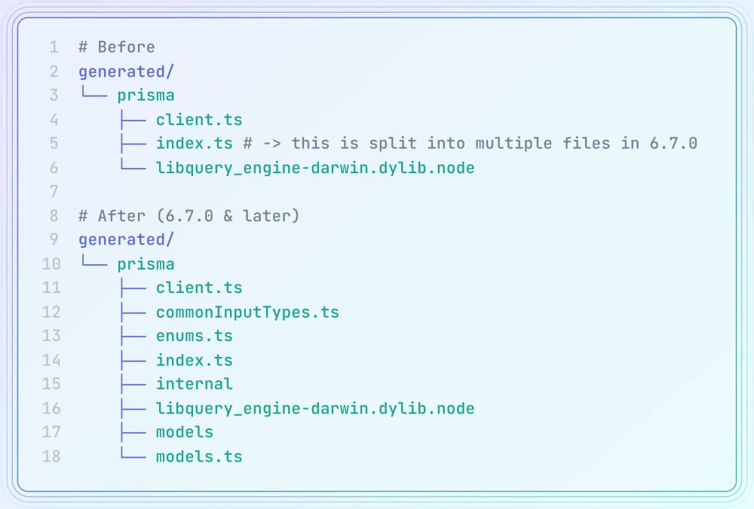The height and width of the screenshot is (509, 754).
Task: Click "index.ts" on line 5
Action: click(195, 143)
